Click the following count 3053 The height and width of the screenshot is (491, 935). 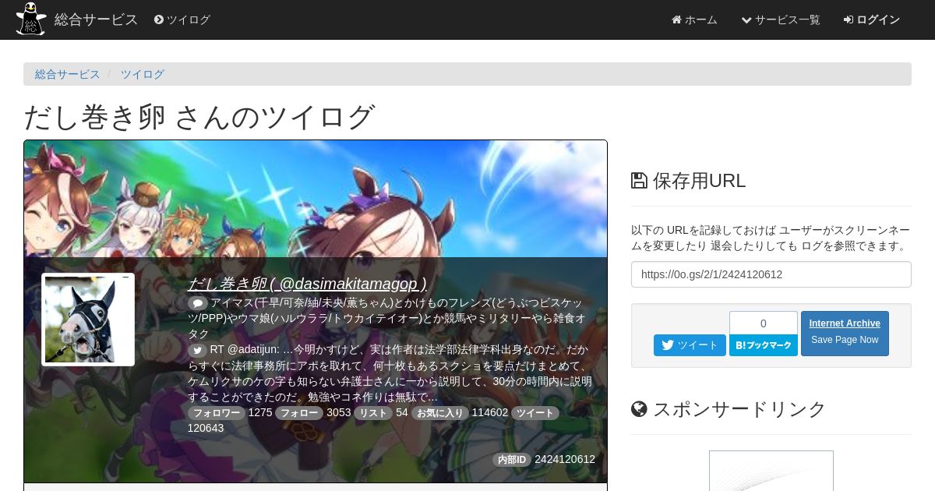pos(338,412)
